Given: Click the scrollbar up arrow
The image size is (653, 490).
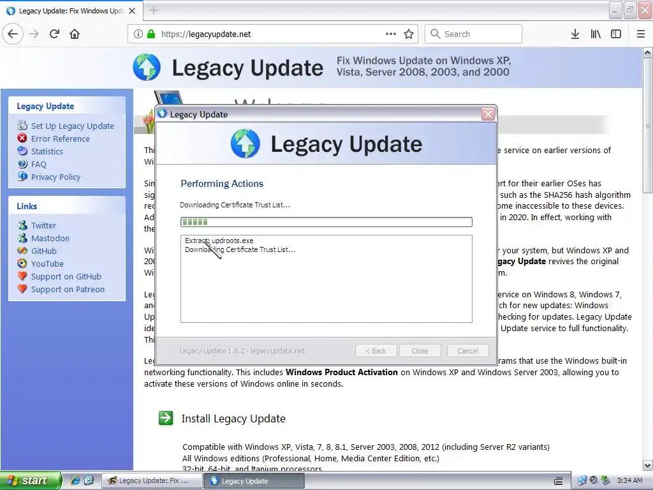Looking at the screenshot, I should 648,52.
